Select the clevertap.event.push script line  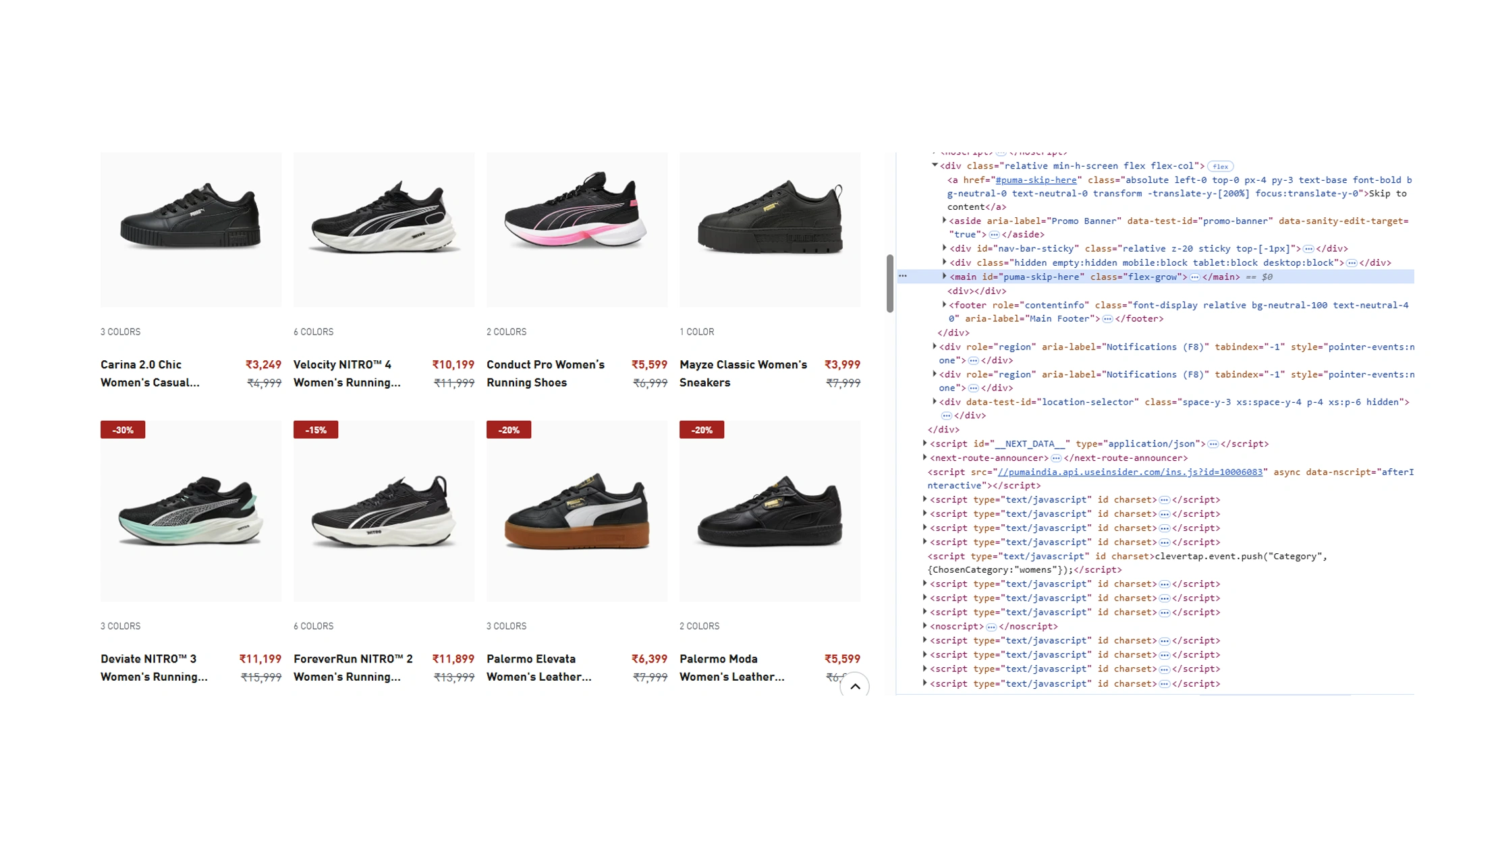tap(1127, 563)
